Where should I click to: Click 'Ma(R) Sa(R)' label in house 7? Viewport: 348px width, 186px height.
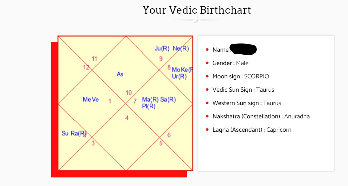click(x=159, y=100)
